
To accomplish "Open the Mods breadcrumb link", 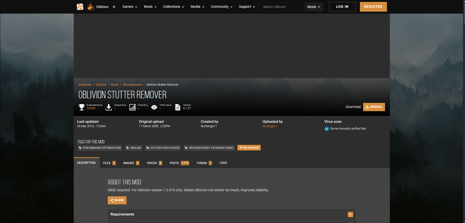I will (x=114, y=84).
